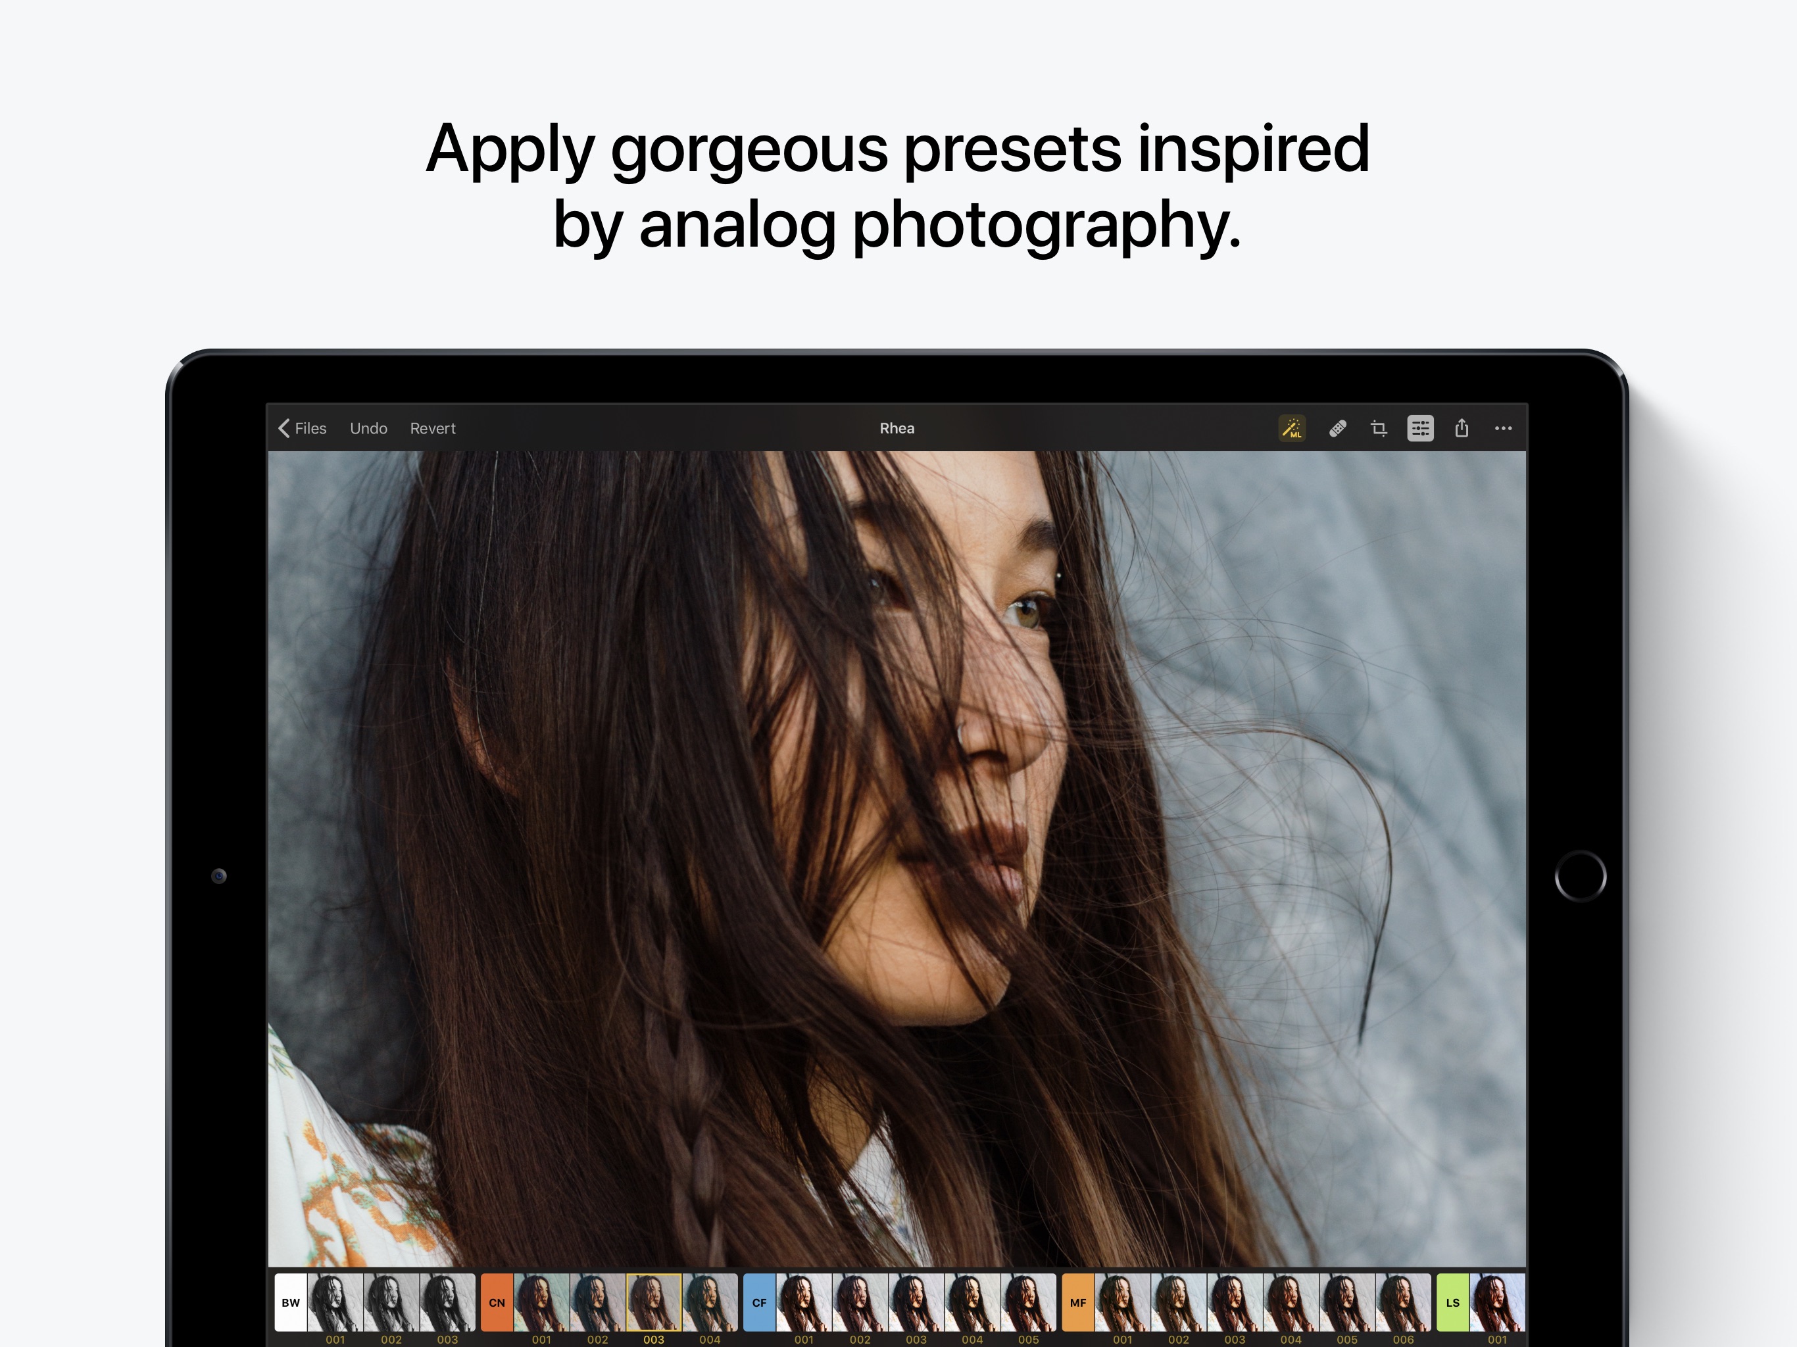The height and width of the screenshot is (1347, 1797).
Task: Apply MF 006 preset thumbnail
Action: pos(1403,1302)
